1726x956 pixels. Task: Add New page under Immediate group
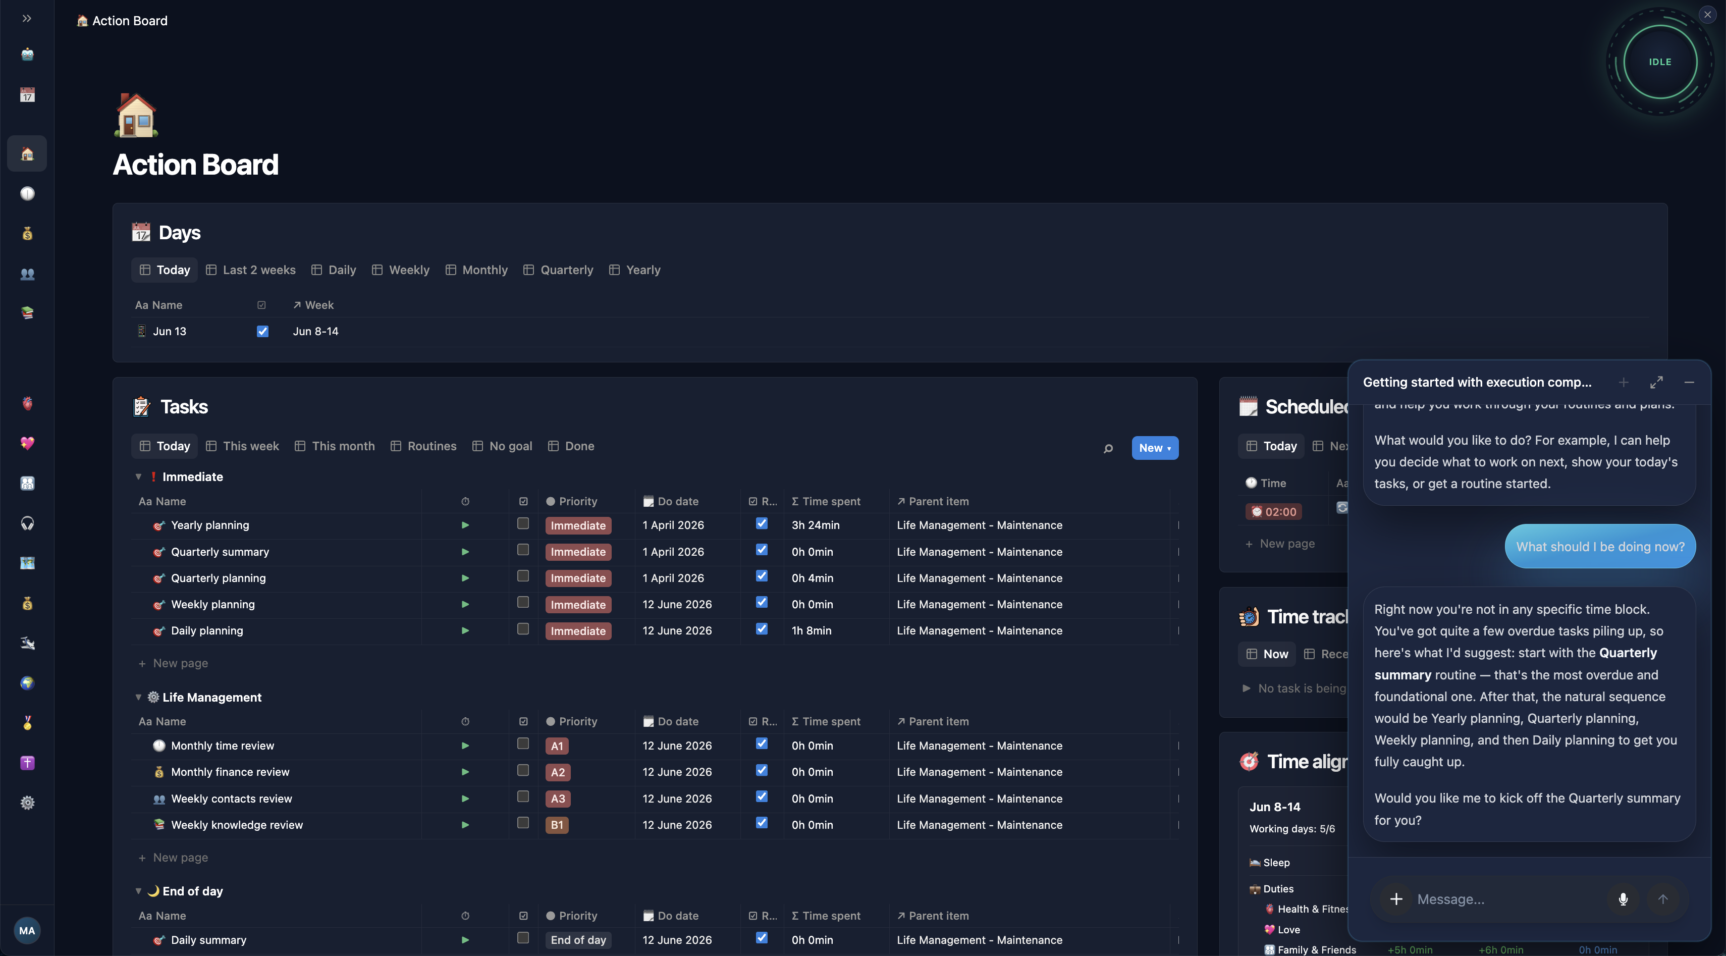173,663
